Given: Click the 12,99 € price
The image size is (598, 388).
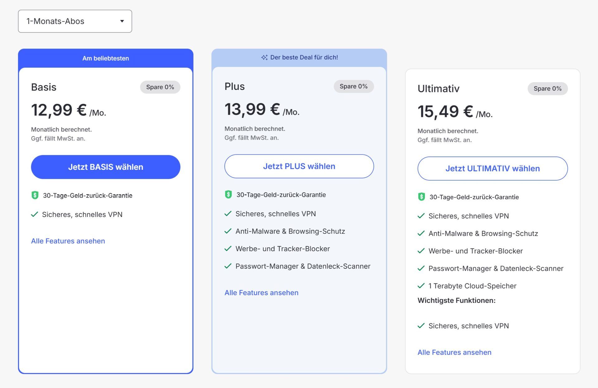Looking at the screenshot, I should coord(59,110).
